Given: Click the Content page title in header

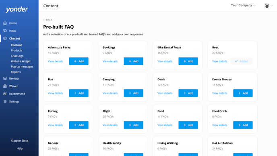Looking at the screenshot, I should coord(51,6).
